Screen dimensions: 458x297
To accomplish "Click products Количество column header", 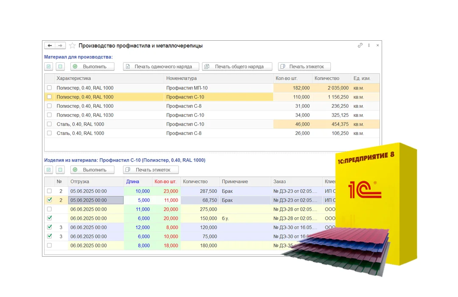I will click(x=200, y=182).
